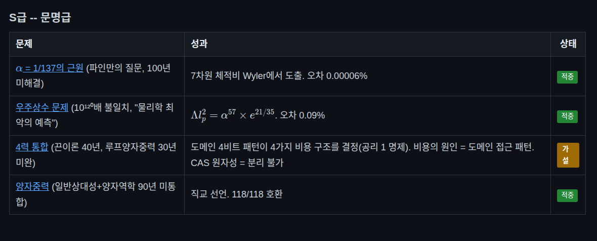Click the 성과 column header

pyautogui.click(x=199, y=44)
